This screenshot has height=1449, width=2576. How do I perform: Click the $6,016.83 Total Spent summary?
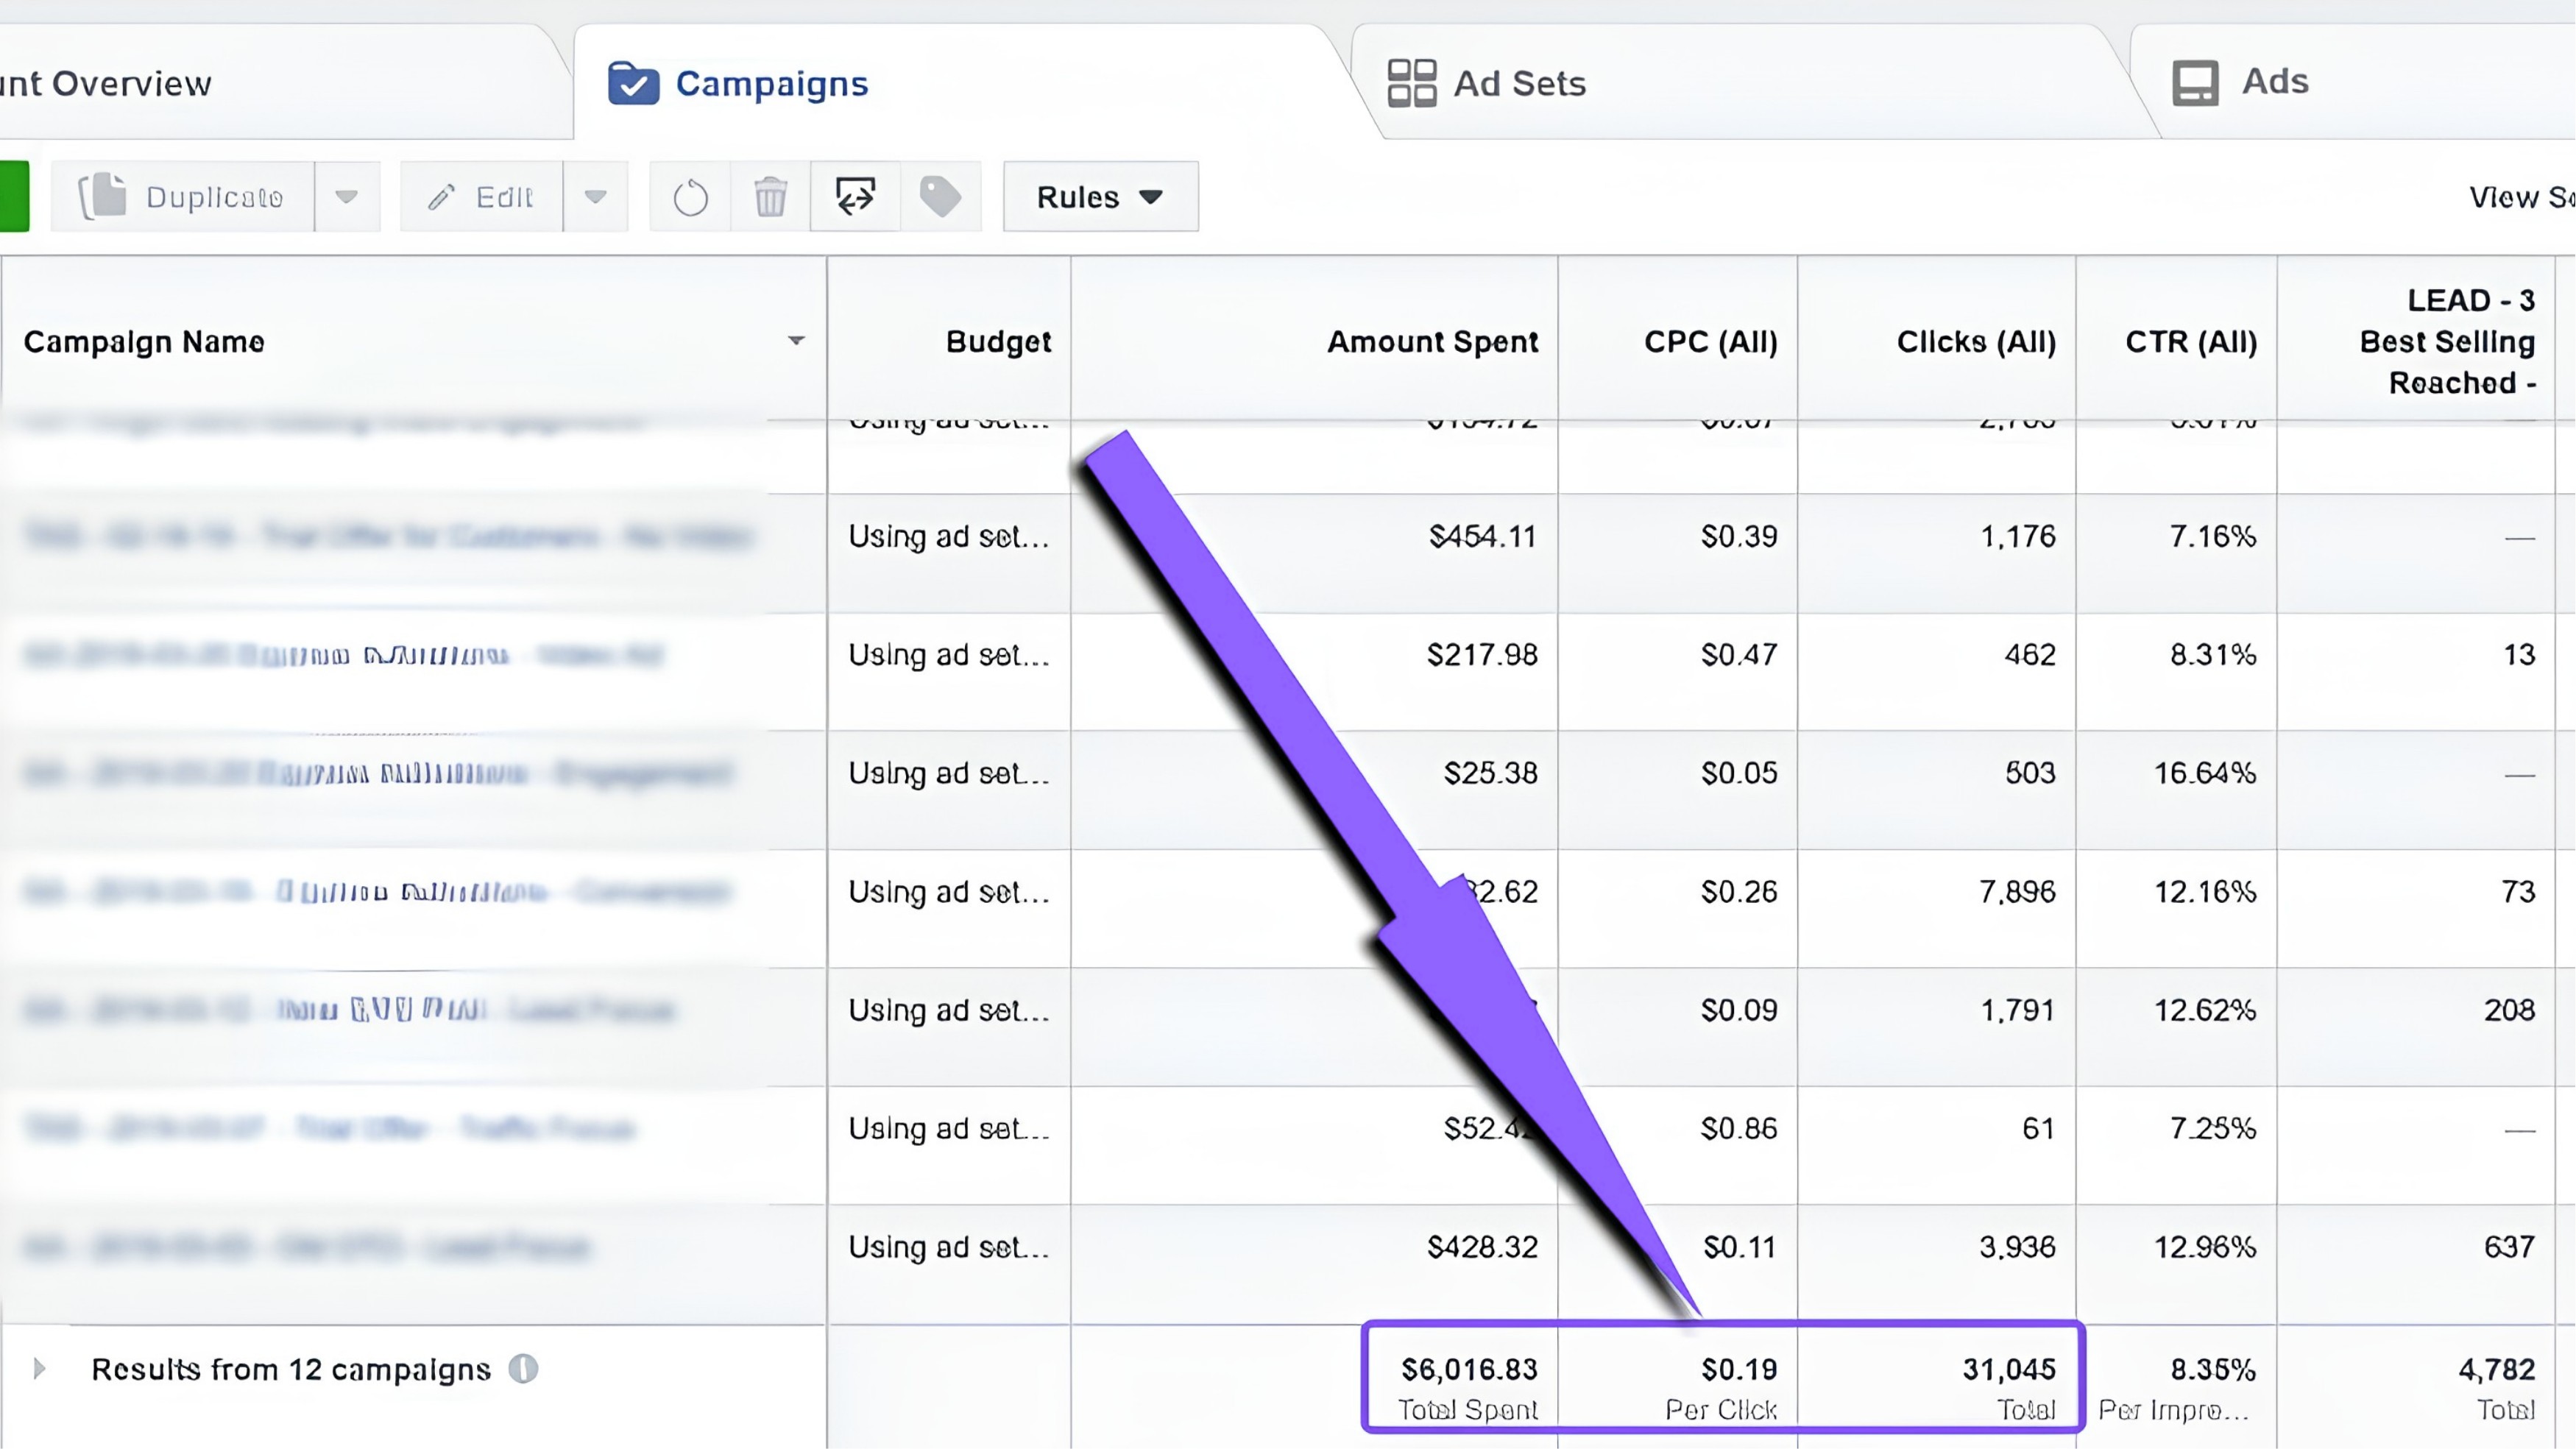[x=1468, y=1387]
